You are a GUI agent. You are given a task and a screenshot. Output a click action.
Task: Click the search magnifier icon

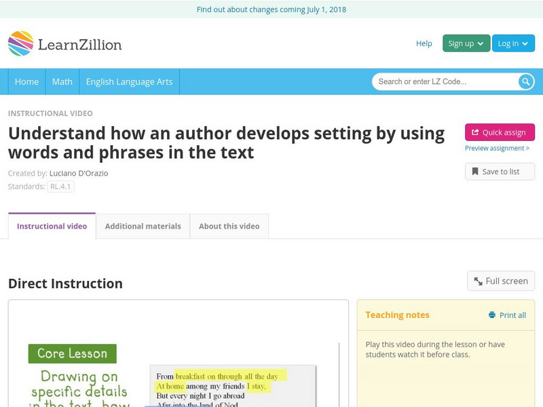pos(525,81)
